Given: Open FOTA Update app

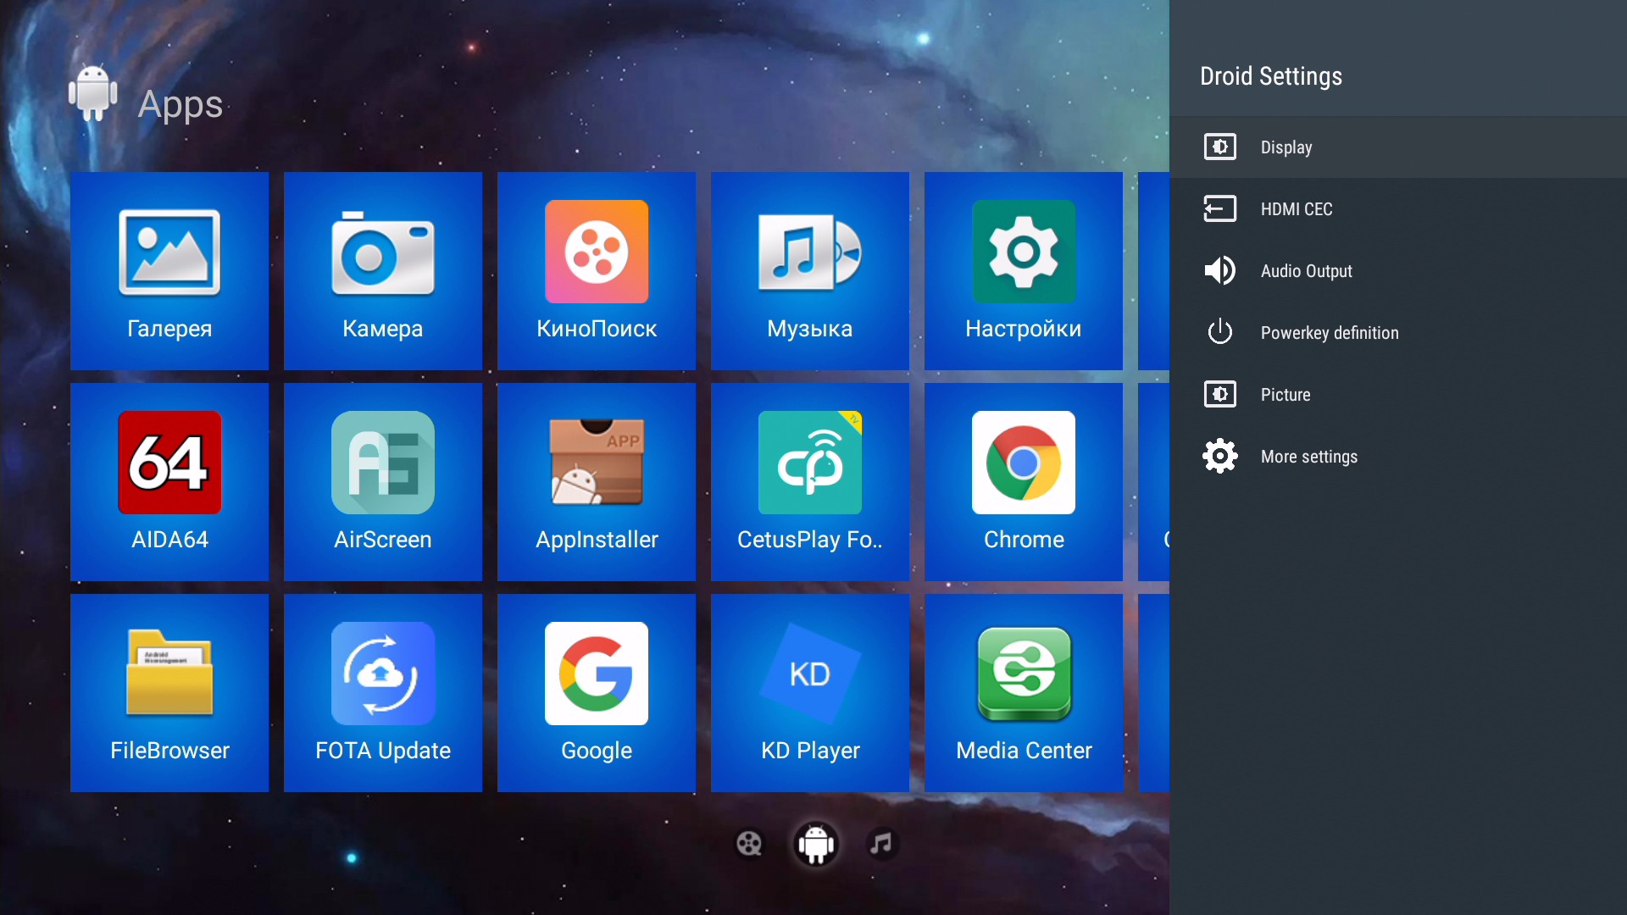Looking at the screenshot, I should point(383,692).
